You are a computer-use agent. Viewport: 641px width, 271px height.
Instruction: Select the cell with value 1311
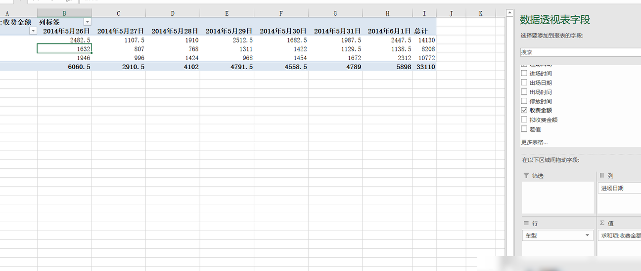tap(227, 49)
